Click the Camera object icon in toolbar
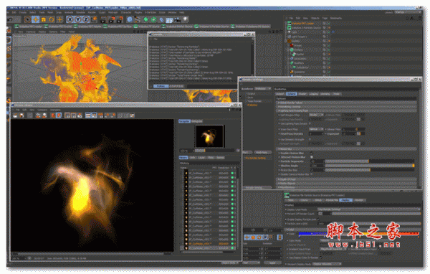 click(x=178, y=19)
